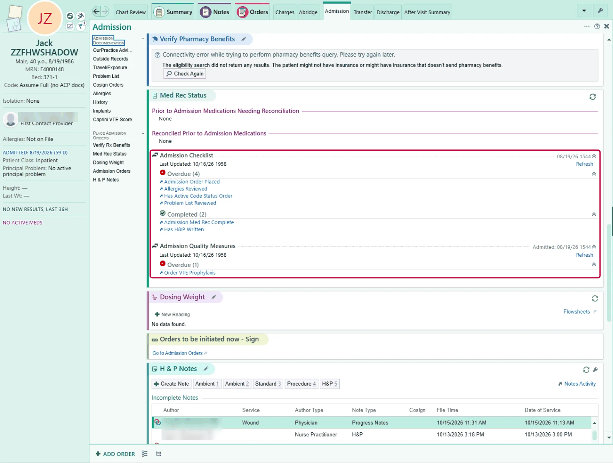Switch to the Summary tab
The image size is (613, 463).
pyautogui.click(x=173, y=12)
